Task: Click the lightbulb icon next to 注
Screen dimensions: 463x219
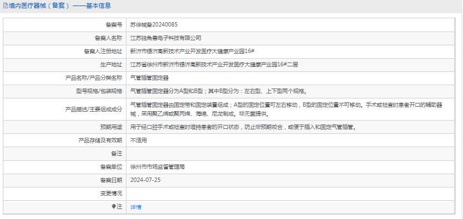Action: (x=114, y=207)
